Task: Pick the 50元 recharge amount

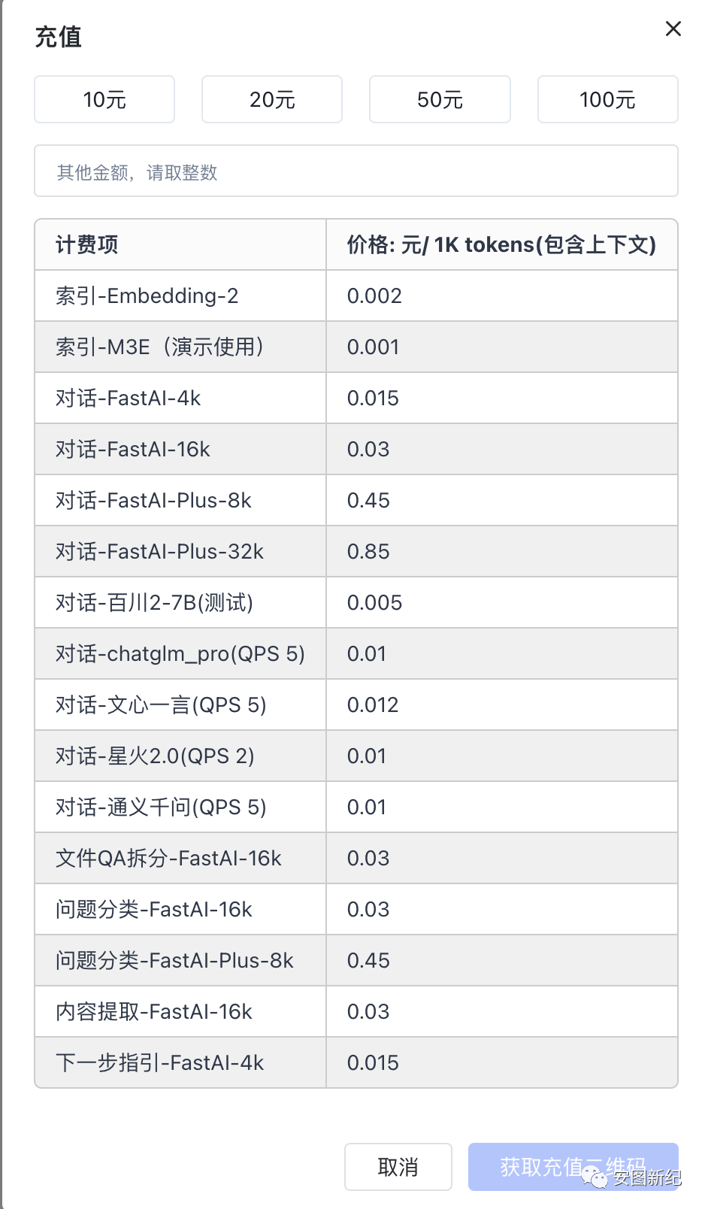Action: (x=440, y=99)
